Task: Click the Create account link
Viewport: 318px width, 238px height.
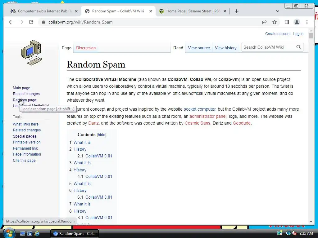Action: coord(278,34)
